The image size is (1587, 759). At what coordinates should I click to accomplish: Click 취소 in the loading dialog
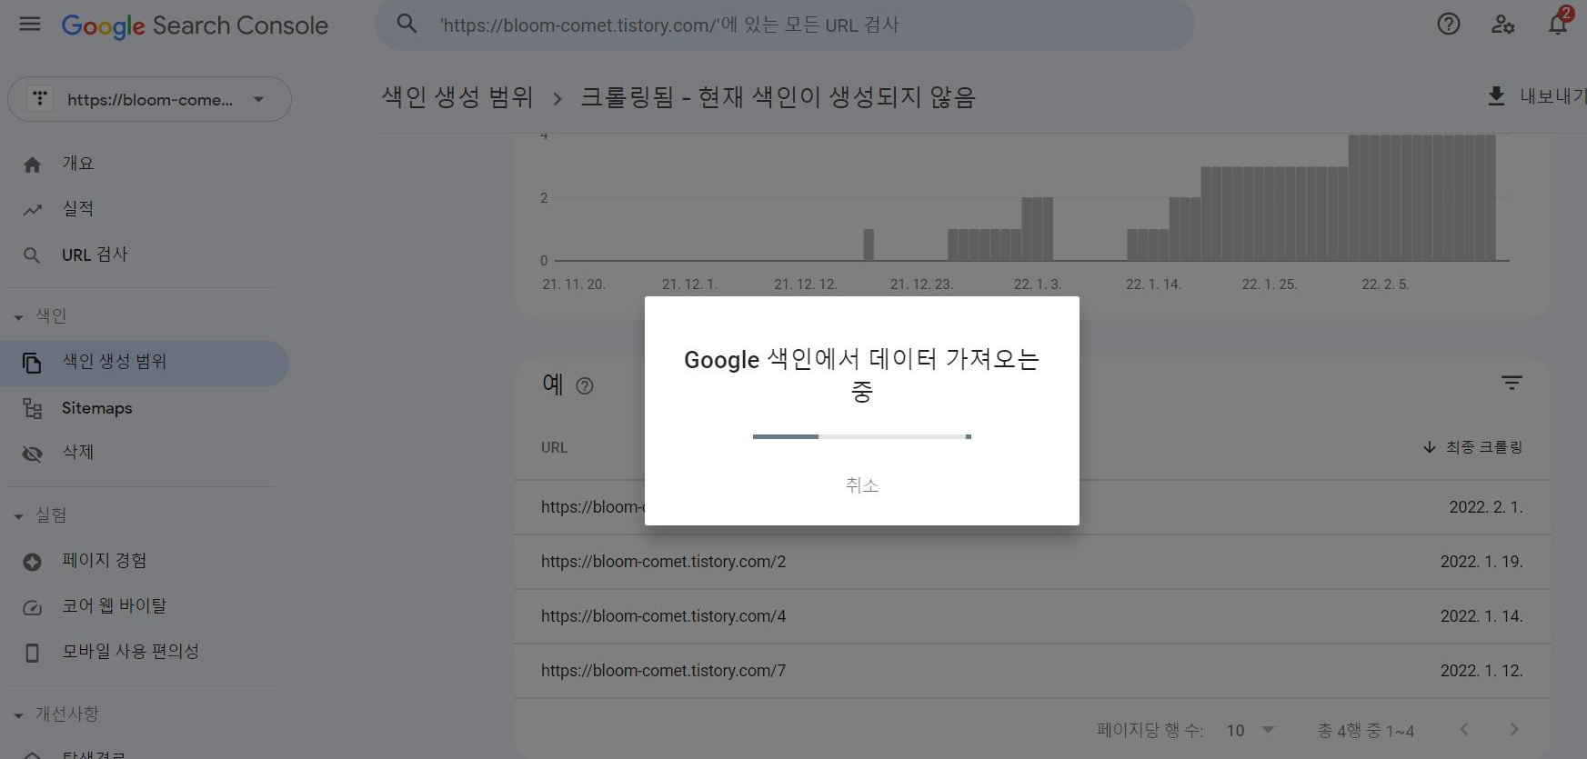[861, 485]
